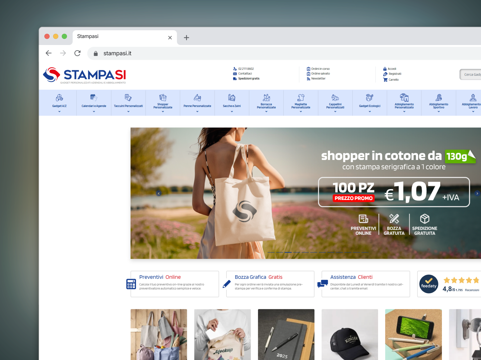
Task: Open the Cappellini Personalizzati menu label
Action: point(335,106)
